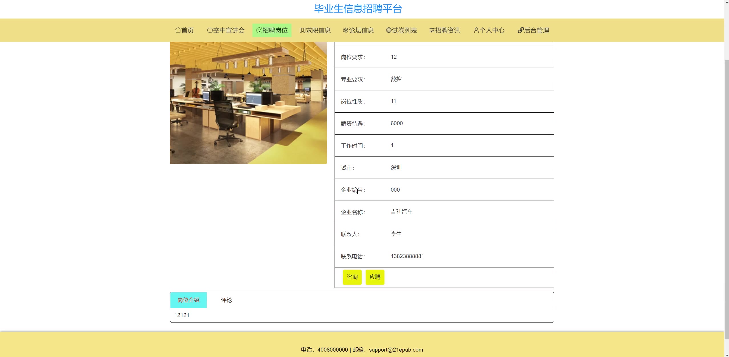
Task: Click the clock icon beside 空中宣讲会
Action: [210, 30]
